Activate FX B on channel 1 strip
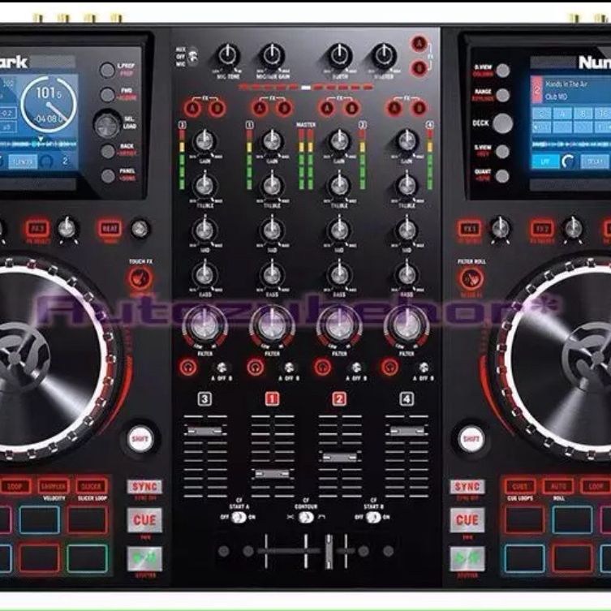 pos(284,109)
